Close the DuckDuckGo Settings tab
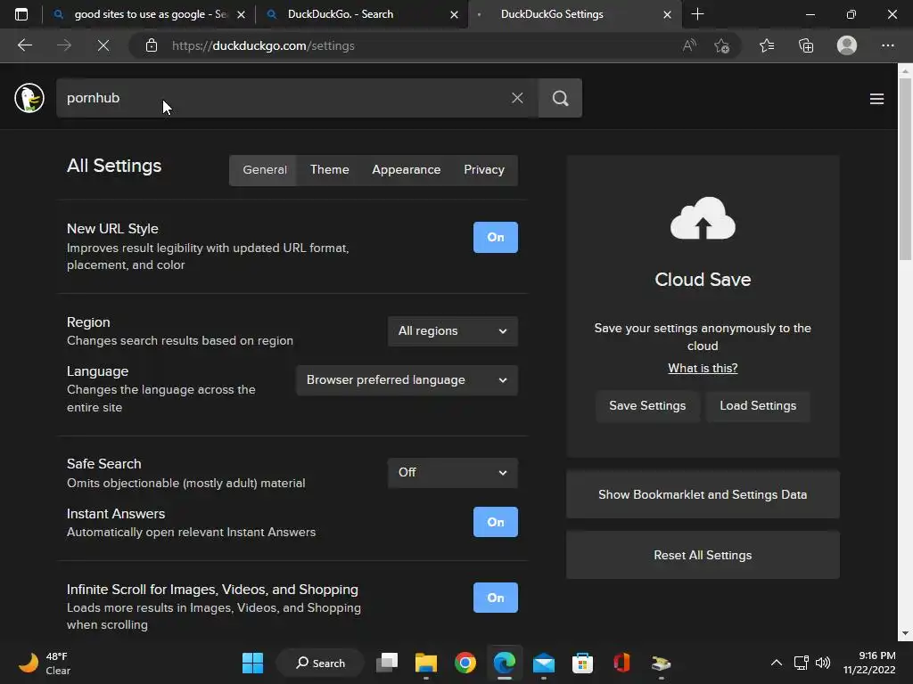913x684 pixels. [x=667, y=14]
